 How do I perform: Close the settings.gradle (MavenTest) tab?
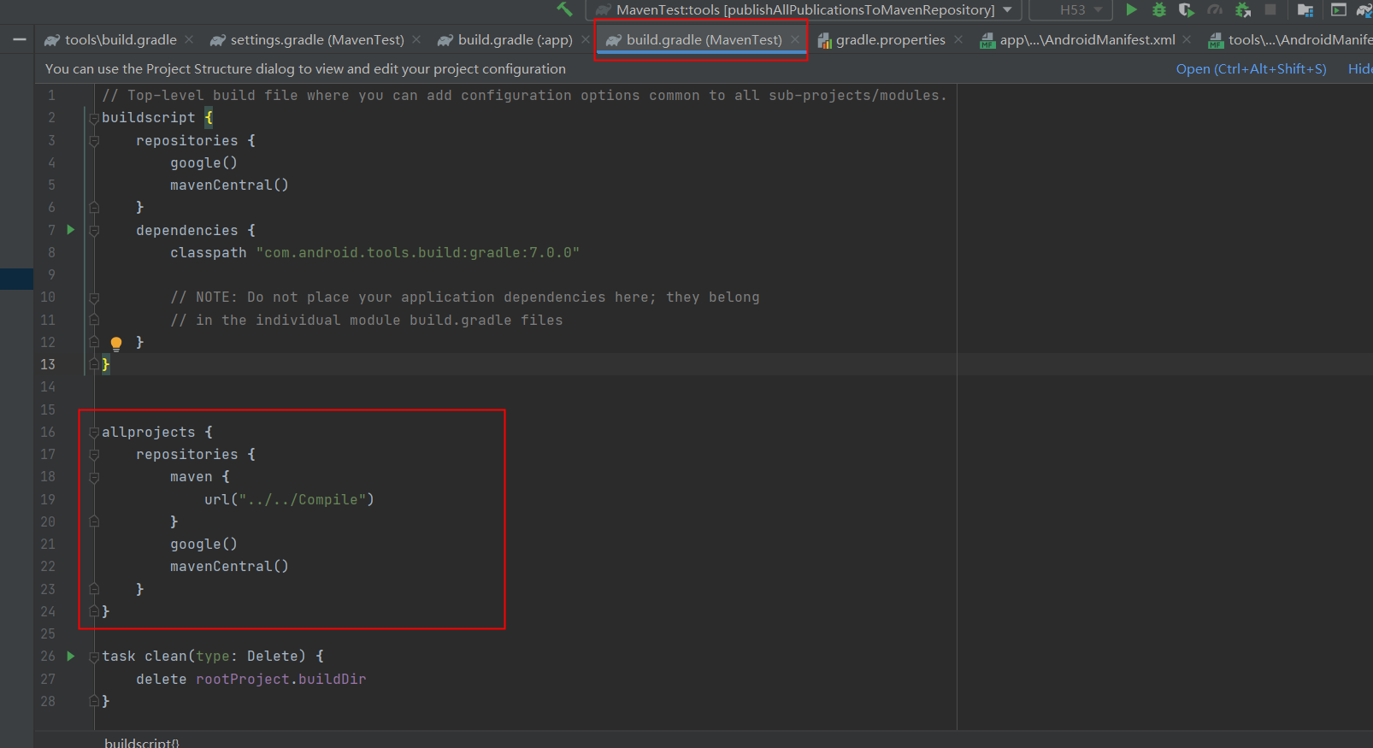(416, 39)
